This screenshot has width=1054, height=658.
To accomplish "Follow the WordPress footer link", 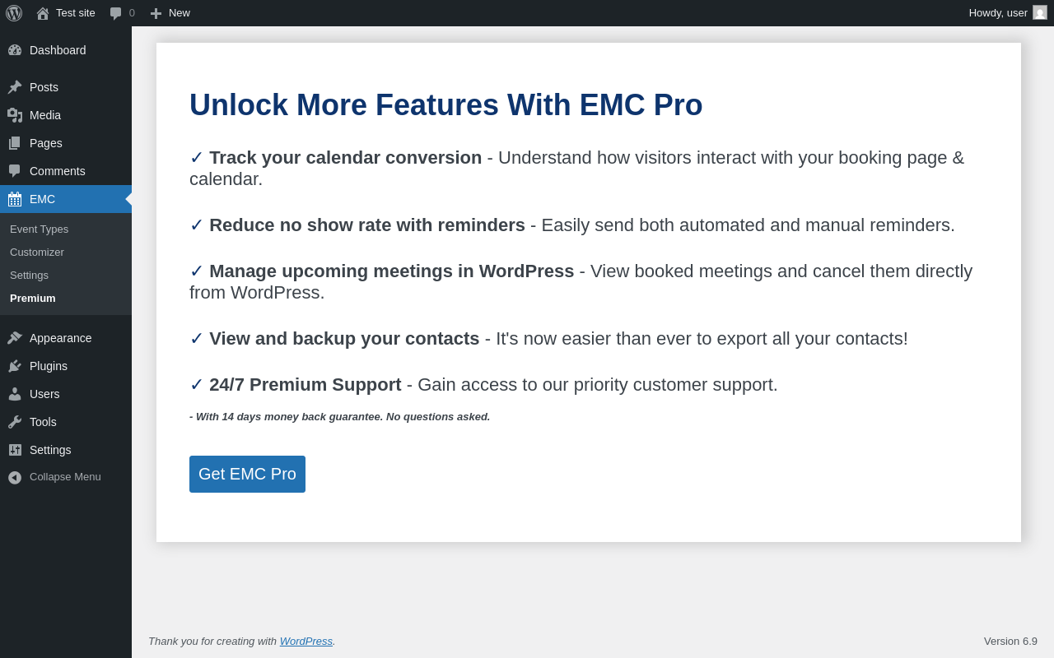I will [x=306, y=642].
